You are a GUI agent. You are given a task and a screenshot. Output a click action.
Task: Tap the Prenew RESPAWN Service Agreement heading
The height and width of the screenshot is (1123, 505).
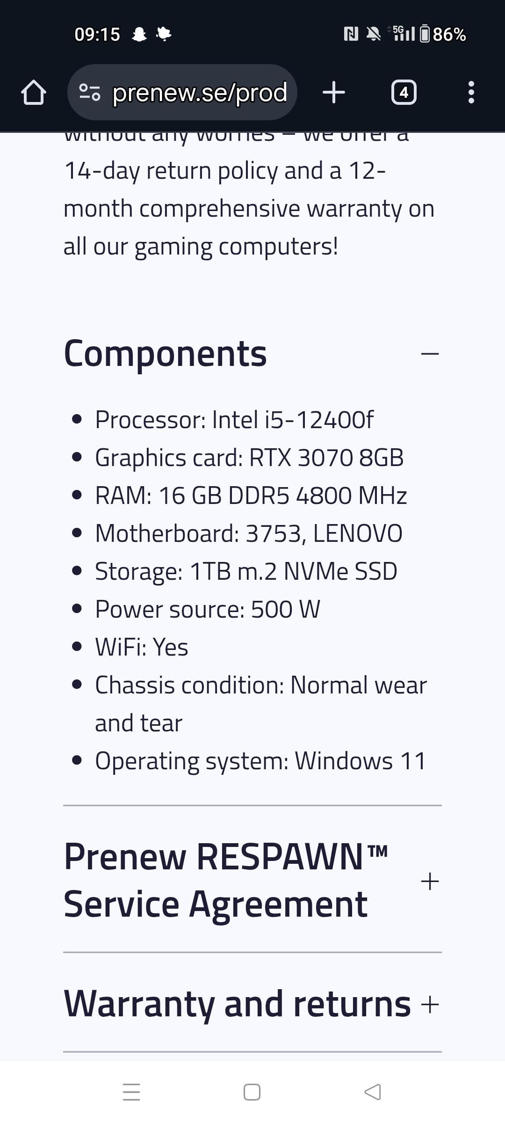click(226, 881)
